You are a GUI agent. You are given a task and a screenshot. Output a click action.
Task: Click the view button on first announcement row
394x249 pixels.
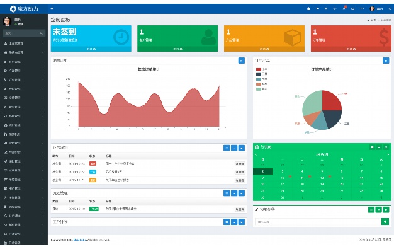[240, 164]
